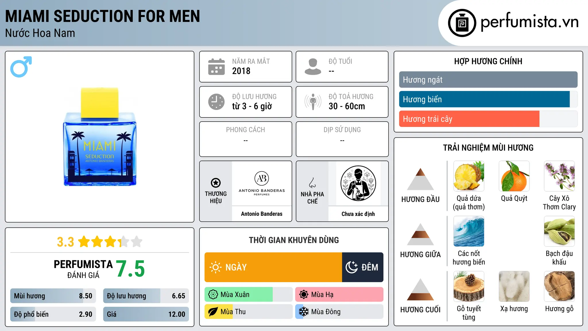Image resolution: width=588 pixels, height=331 pixels.
Task: Click the calendar icon beside Năm Ra Mắt
Action: click(x=216, y=67)
